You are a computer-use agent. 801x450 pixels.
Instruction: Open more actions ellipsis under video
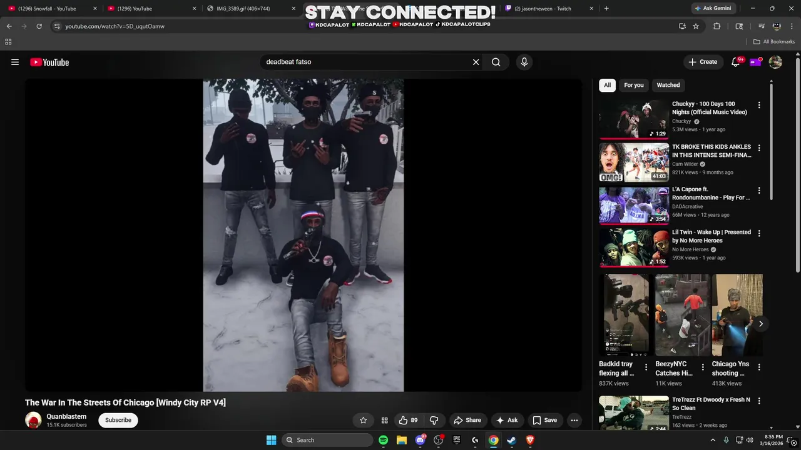(x=574, y=420)
